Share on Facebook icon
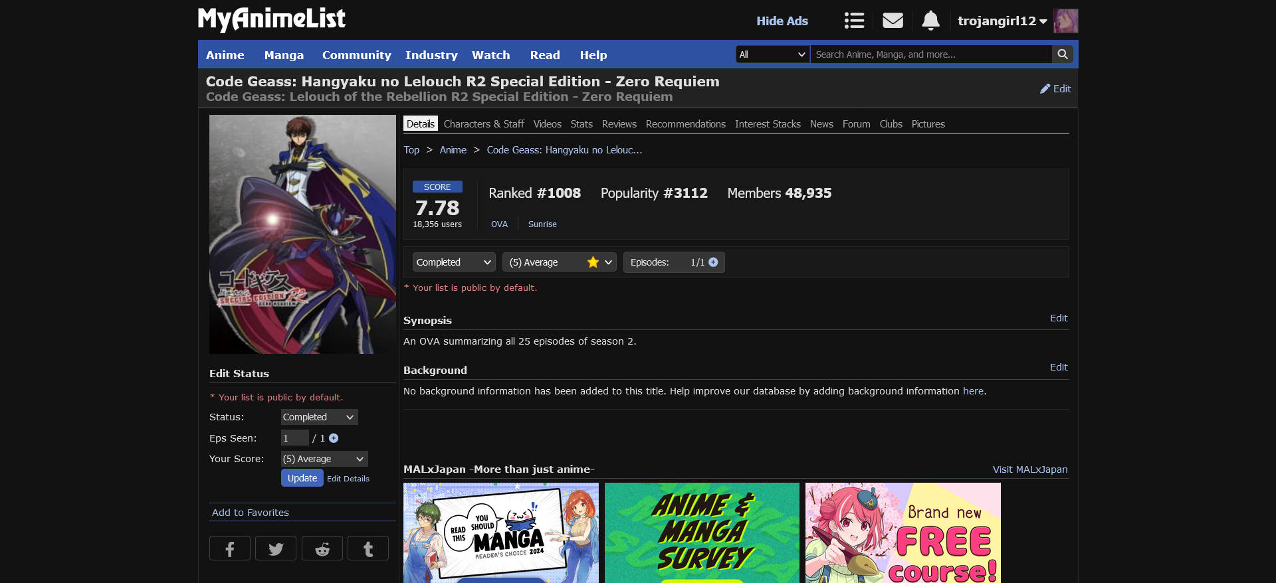 (x=229, y=548)
